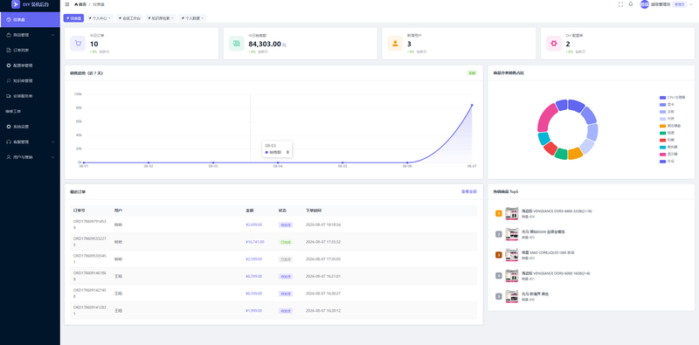This screenshot has width=699, height=345.
Task: Toggle 固态硬盘 orange legend entry
Action: (671, 126)
